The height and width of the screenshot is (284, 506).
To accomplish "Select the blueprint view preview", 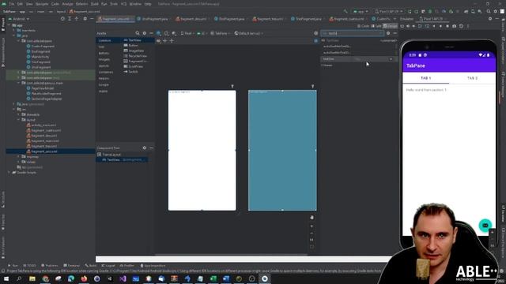I will click(x=282, y=151).
